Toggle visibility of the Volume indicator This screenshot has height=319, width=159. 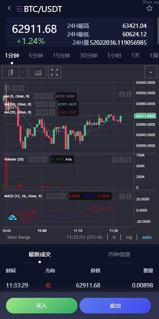31,159
